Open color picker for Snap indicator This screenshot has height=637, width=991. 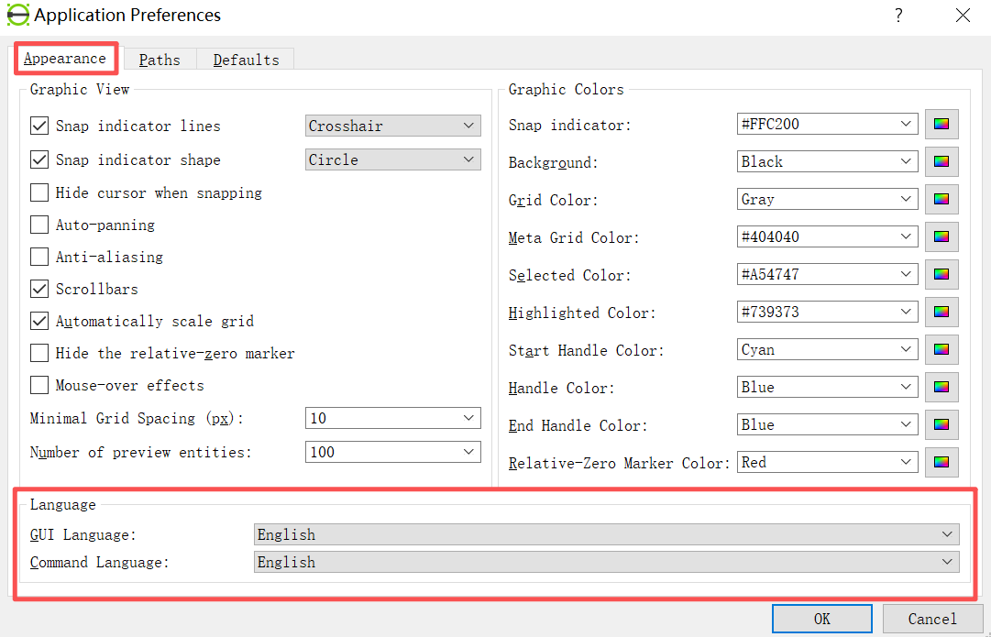pos(941,125)
